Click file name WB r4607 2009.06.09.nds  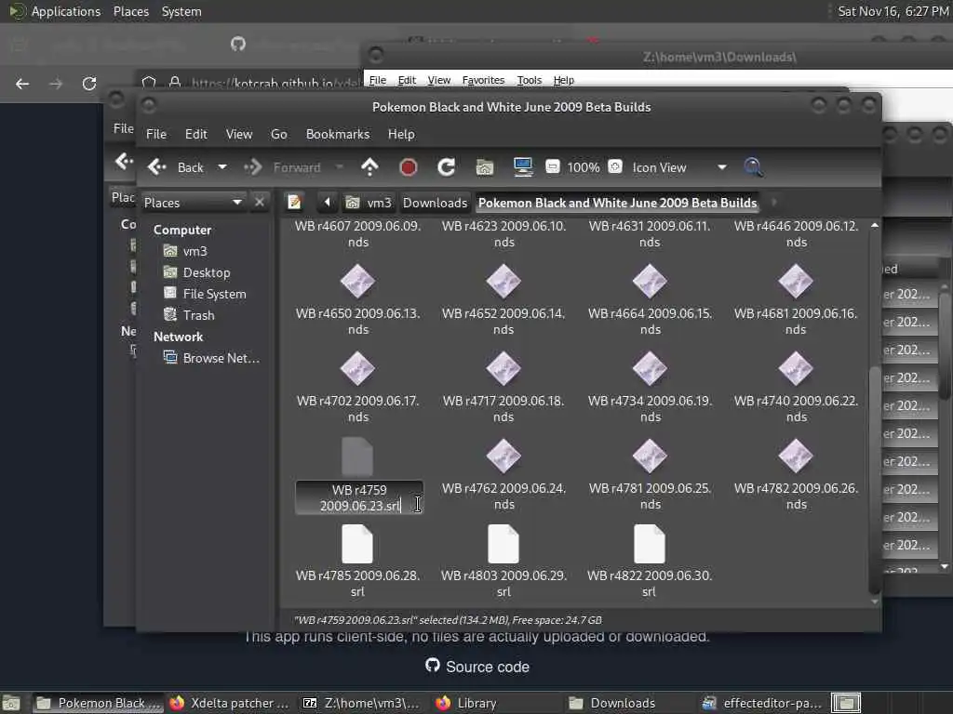click(x=358, y=233)
